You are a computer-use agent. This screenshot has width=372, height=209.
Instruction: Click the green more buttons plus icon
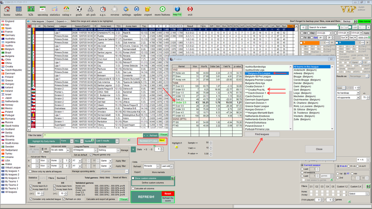pos(162,9)
